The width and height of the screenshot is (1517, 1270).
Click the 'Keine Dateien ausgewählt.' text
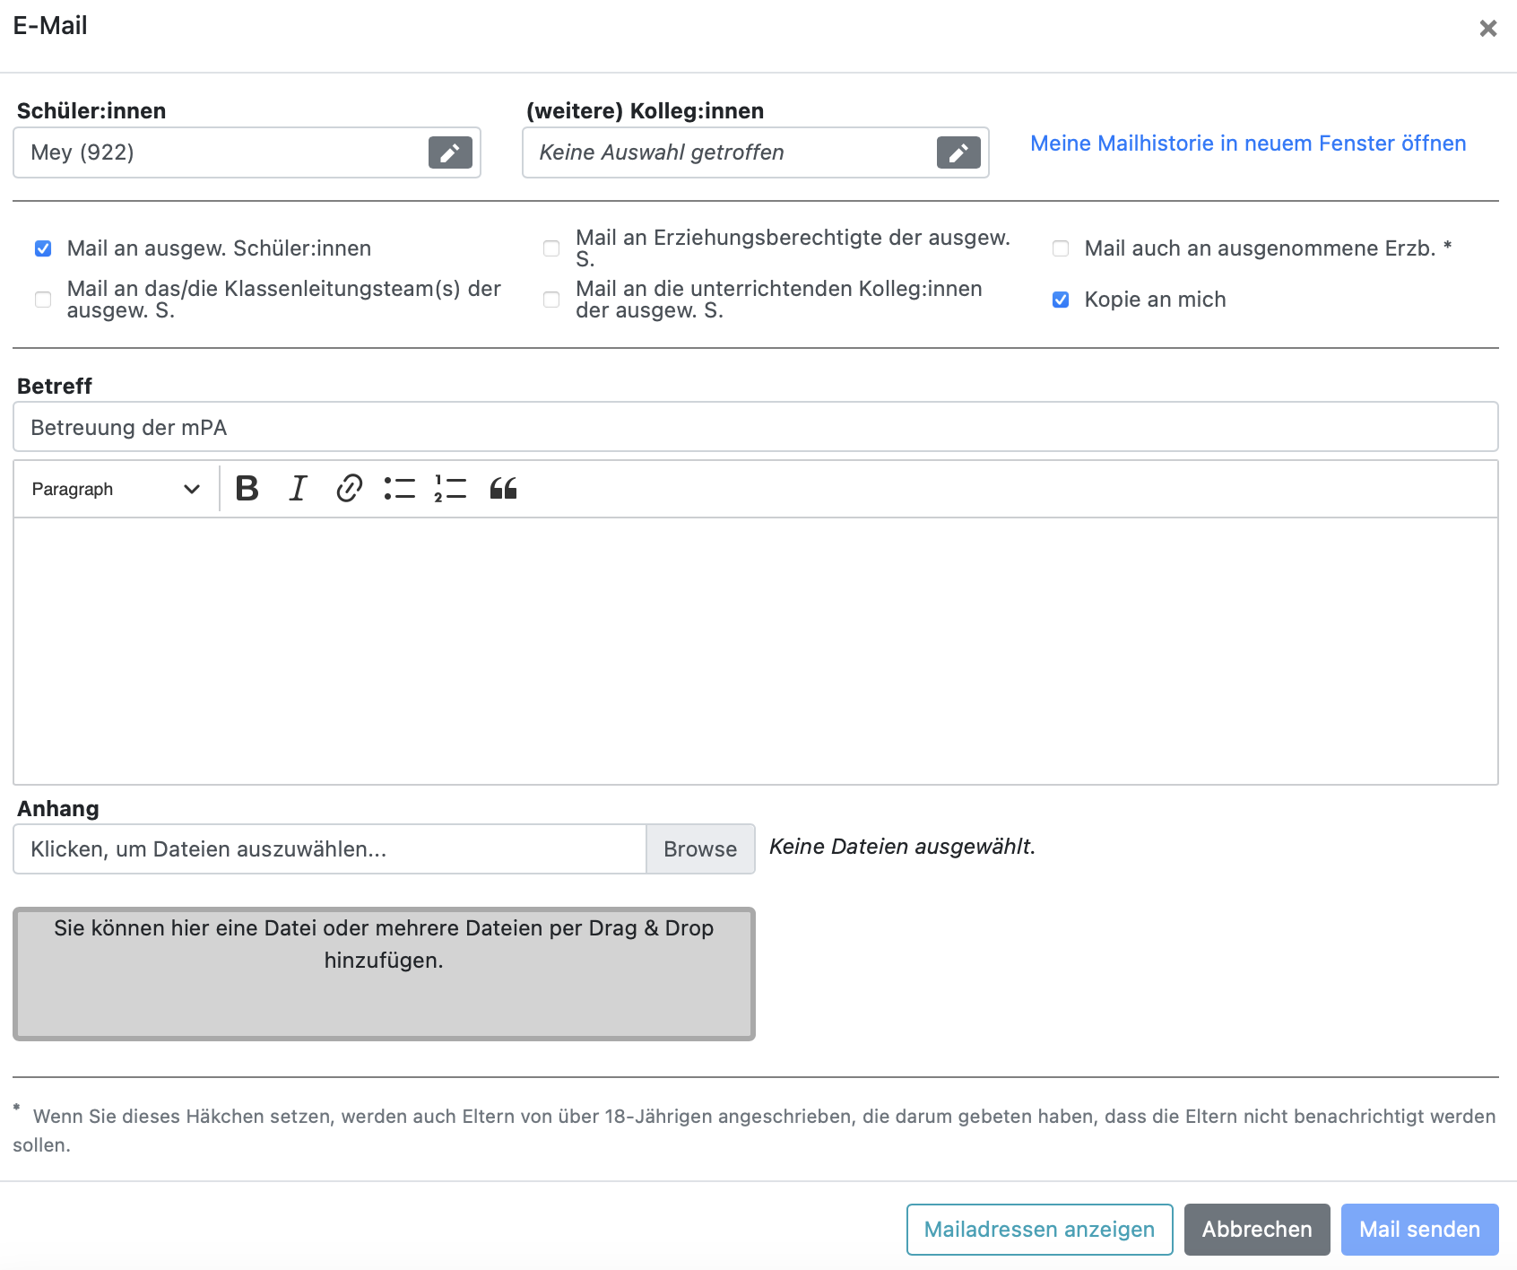coord(902,847)
